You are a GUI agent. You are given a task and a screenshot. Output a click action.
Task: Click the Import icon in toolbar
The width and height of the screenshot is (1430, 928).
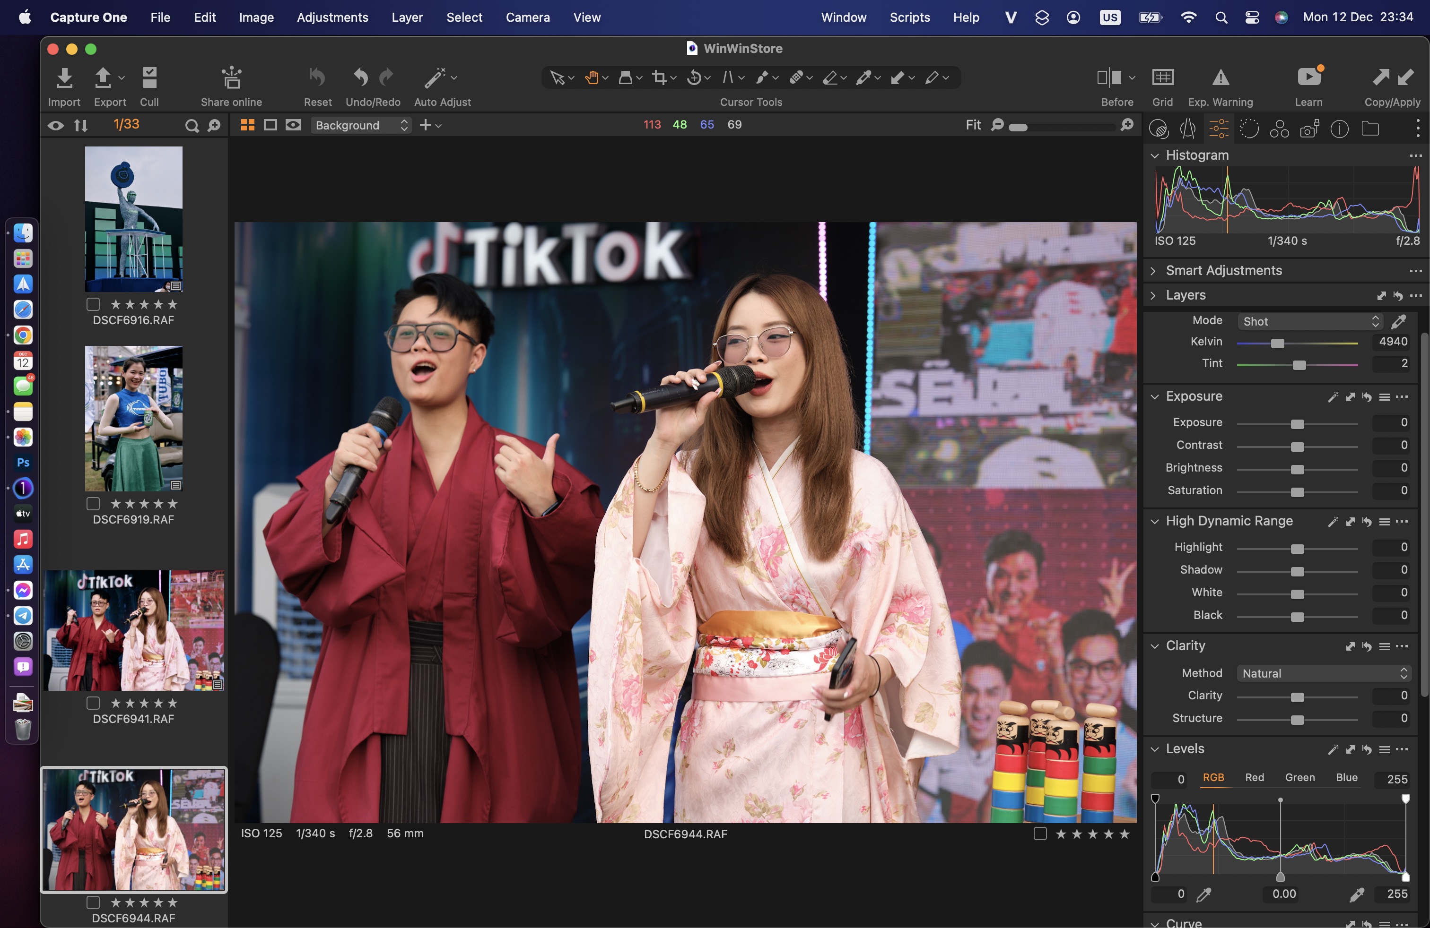(64, 78)
